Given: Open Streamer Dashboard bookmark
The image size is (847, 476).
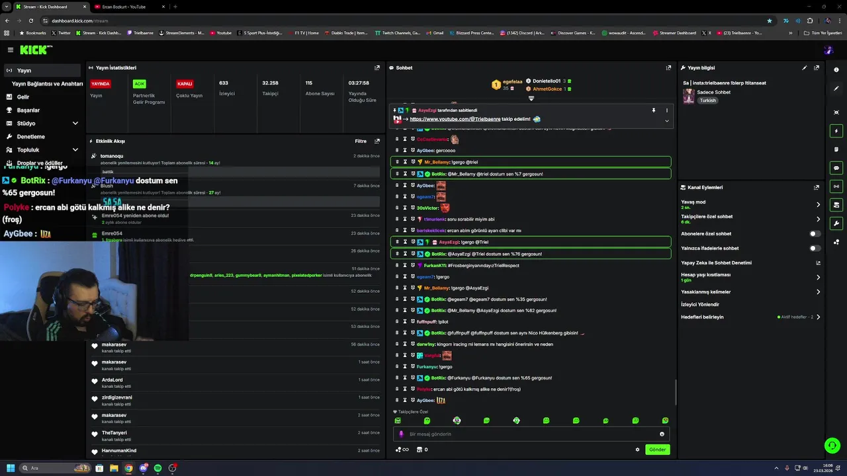Looking at the screenshot, I should 674,32.
